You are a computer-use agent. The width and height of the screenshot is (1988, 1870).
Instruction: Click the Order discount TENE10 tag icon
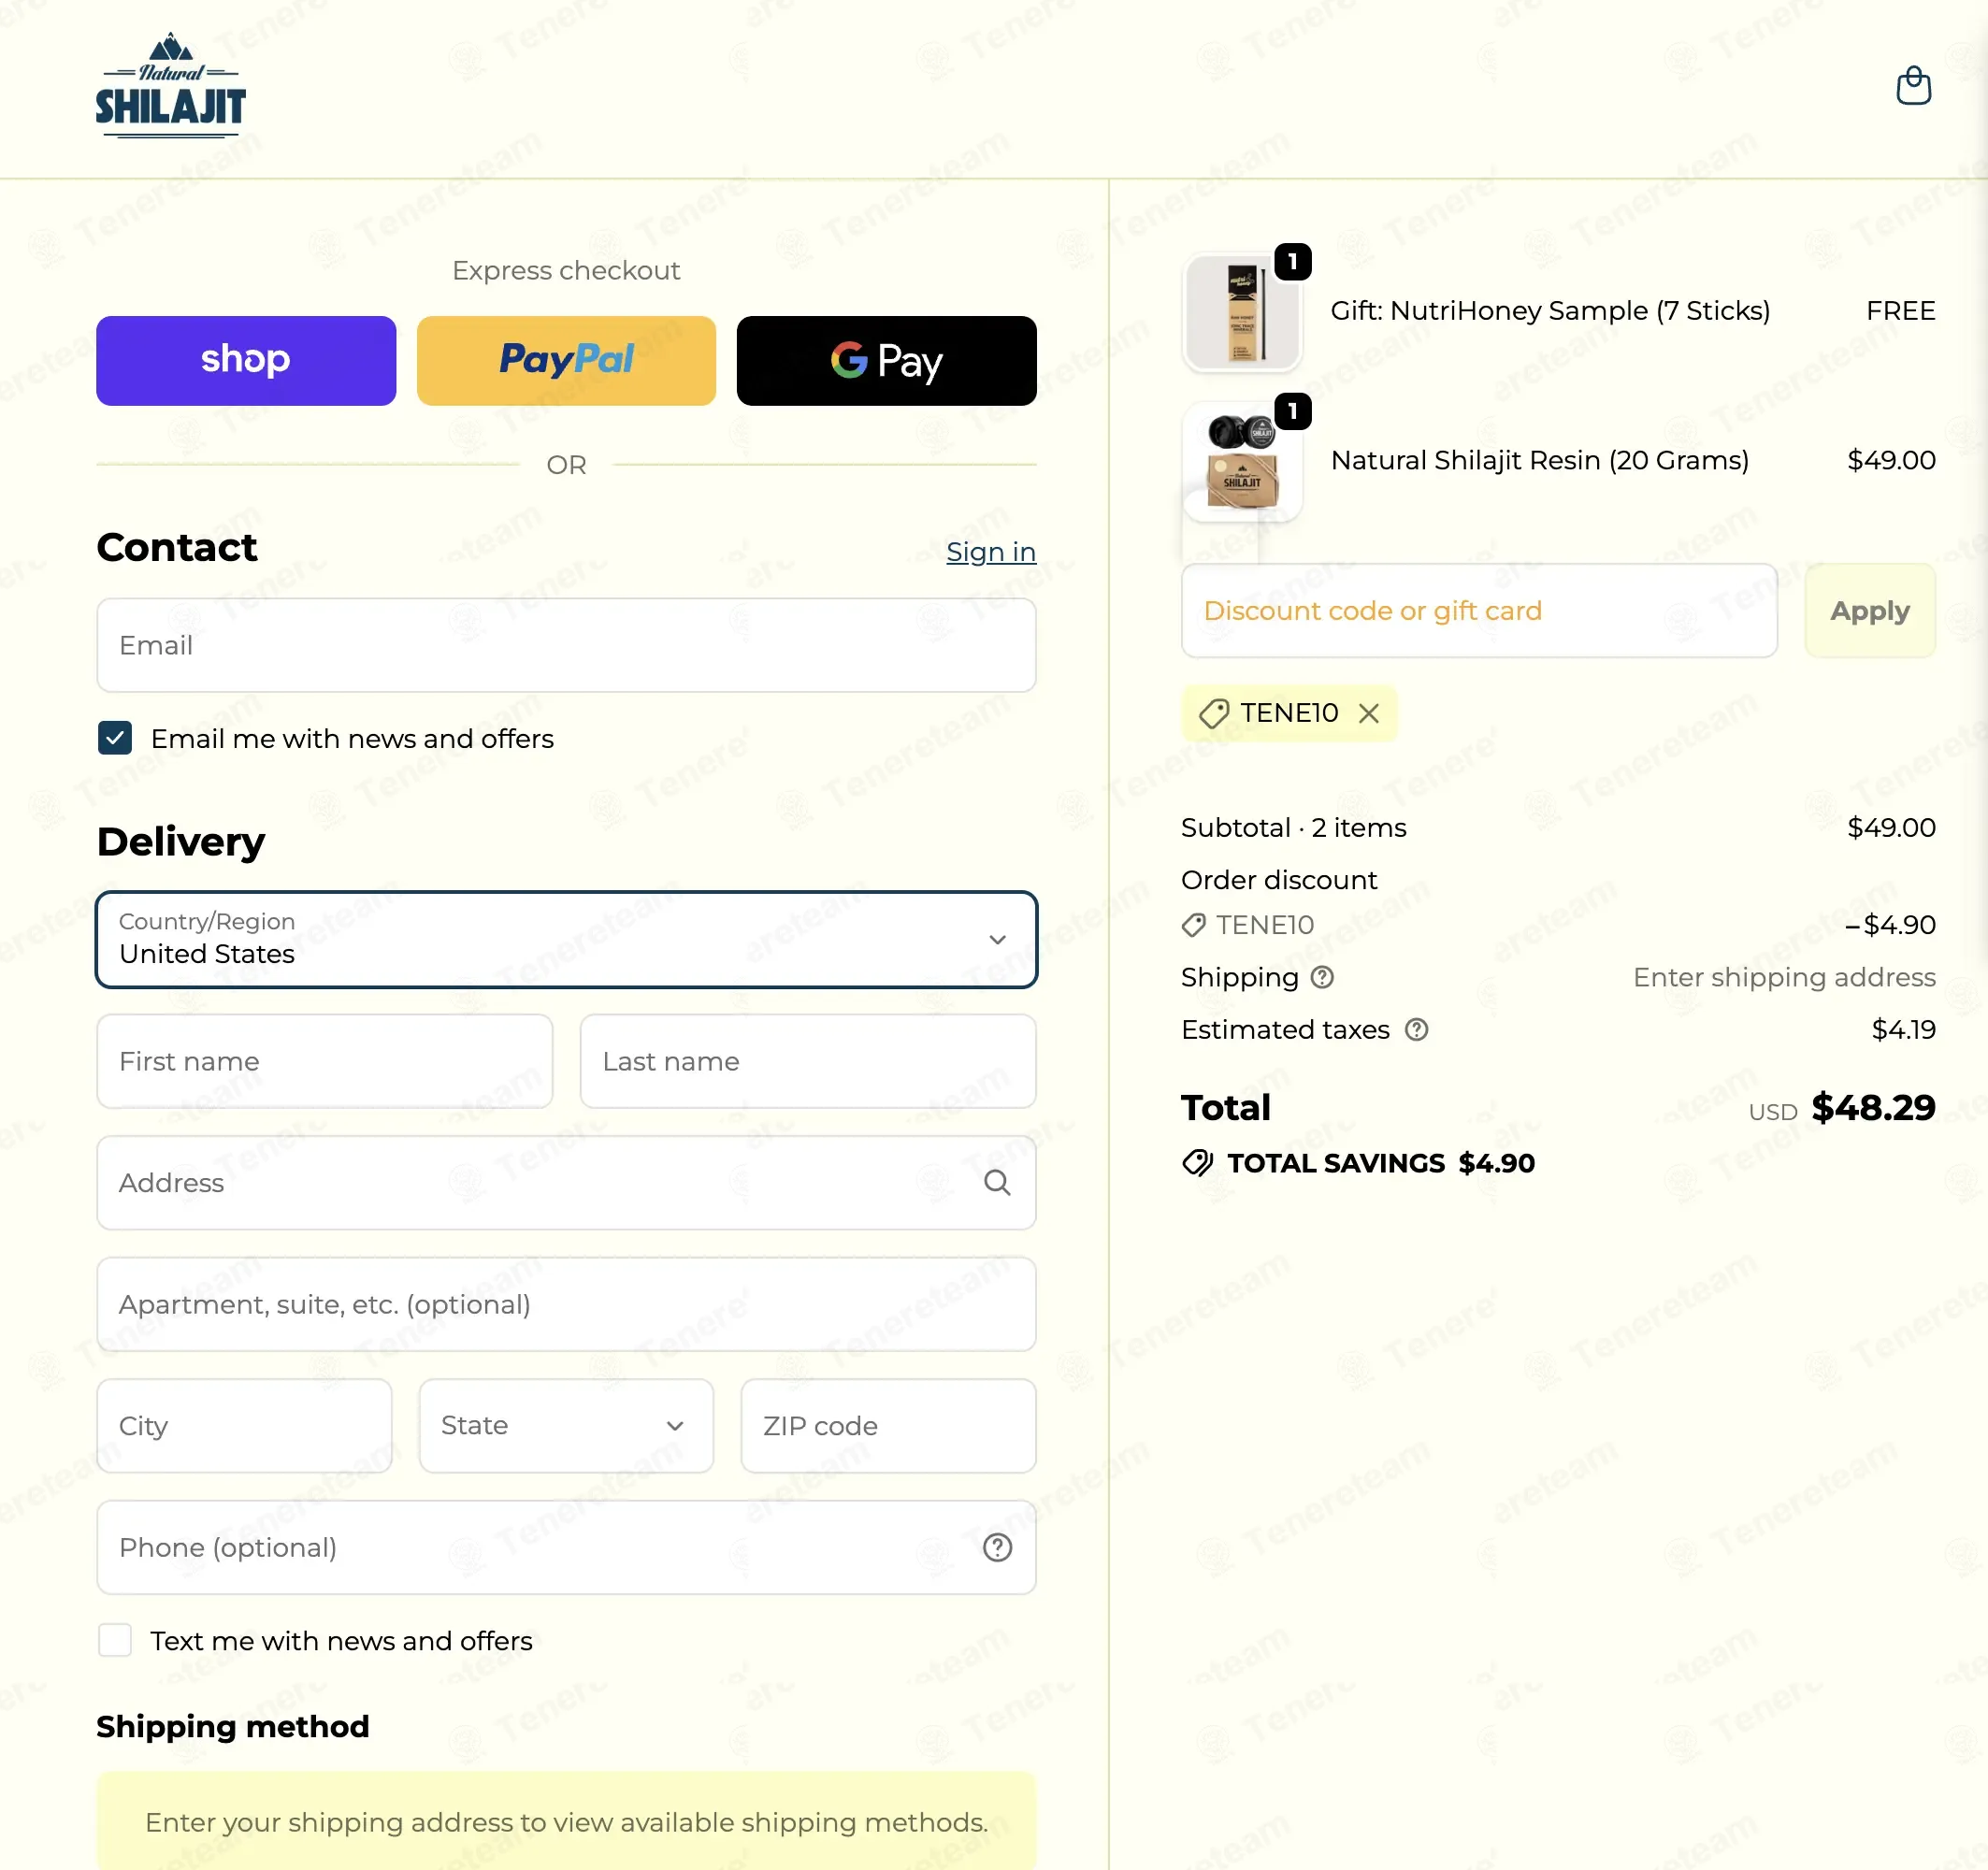(1193, 925)
